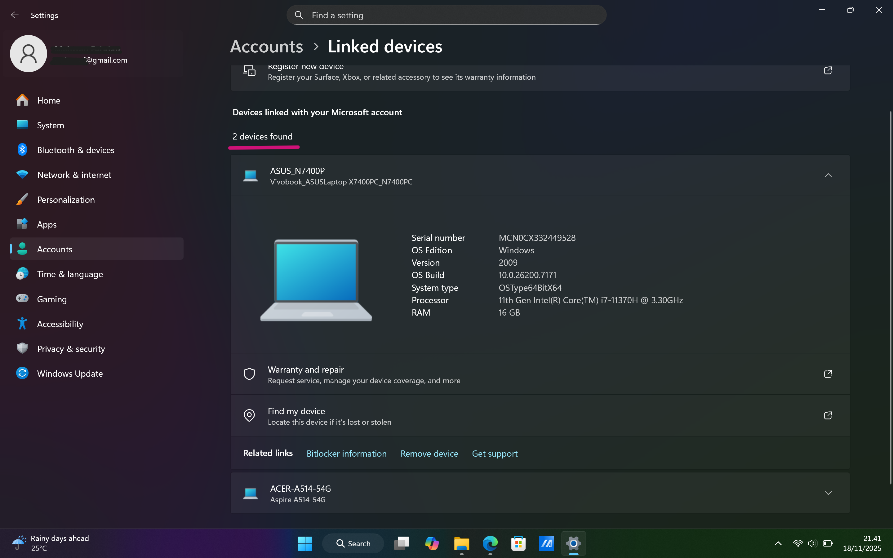Select Accounts in the settings sidebar
The image size is (893, 558).
click(54, 249)
